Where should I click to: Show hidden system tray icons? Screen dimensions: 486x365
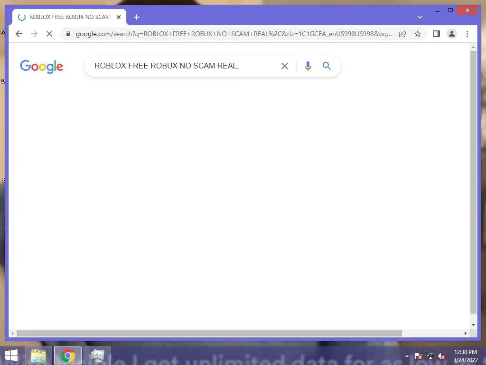[407, 356]
